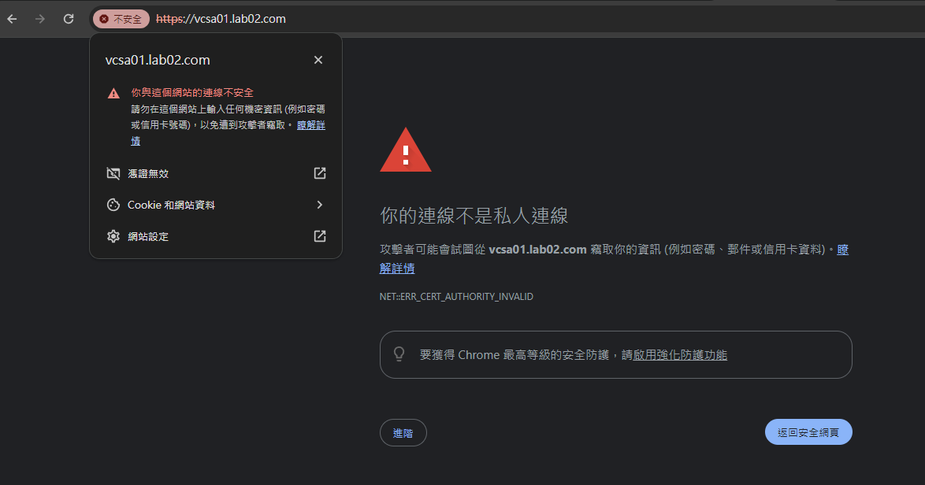Click the gear icon for 網站設定
925x485 pixels.
[x=113, y=236]
